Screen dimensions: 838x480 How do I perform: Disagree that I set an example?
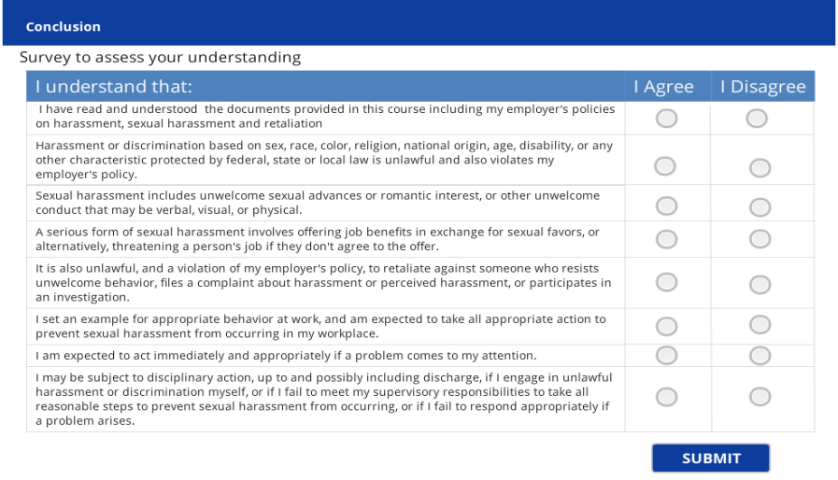760,325
